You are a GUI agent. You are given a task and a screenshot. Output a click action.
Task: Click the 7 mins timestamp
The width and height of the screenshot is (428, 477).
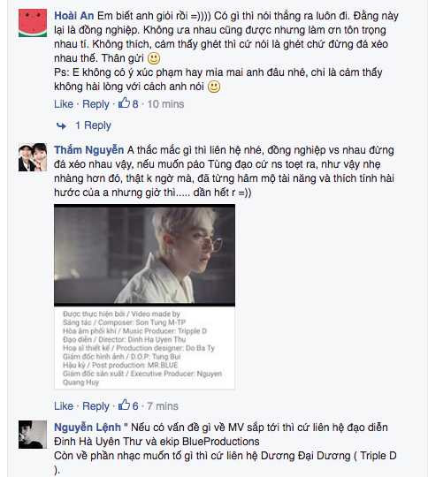(163, 406)
